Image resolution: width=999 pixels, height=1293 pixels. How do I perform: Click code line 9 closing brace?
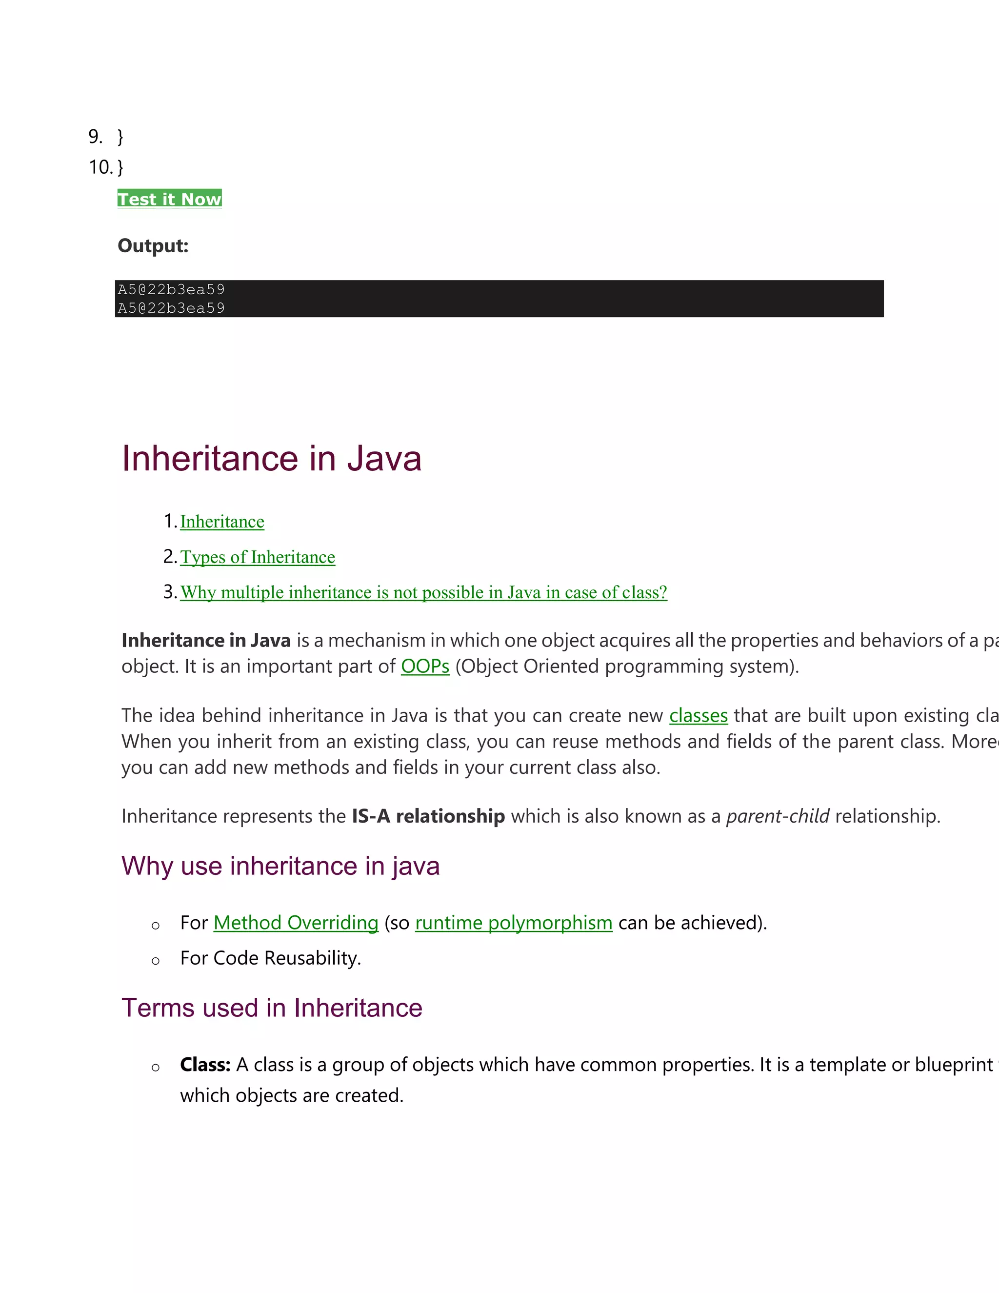point(121,137)
